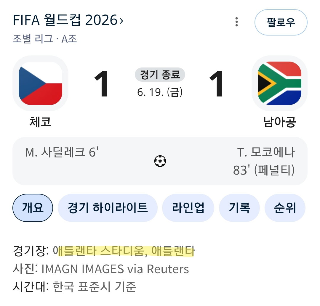This screenshot has height=306, width=320.
Task: Click T. 모코에나 83' penalty entry
Action: (264, 161)
